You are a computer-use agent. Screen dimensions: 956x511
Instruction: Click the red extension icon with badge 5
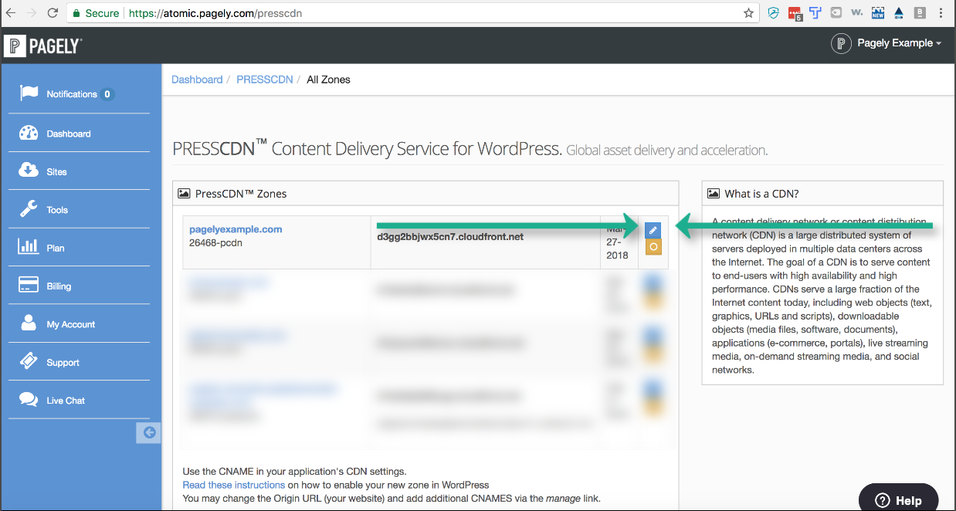pyautogui.click(x=795, y=13)
